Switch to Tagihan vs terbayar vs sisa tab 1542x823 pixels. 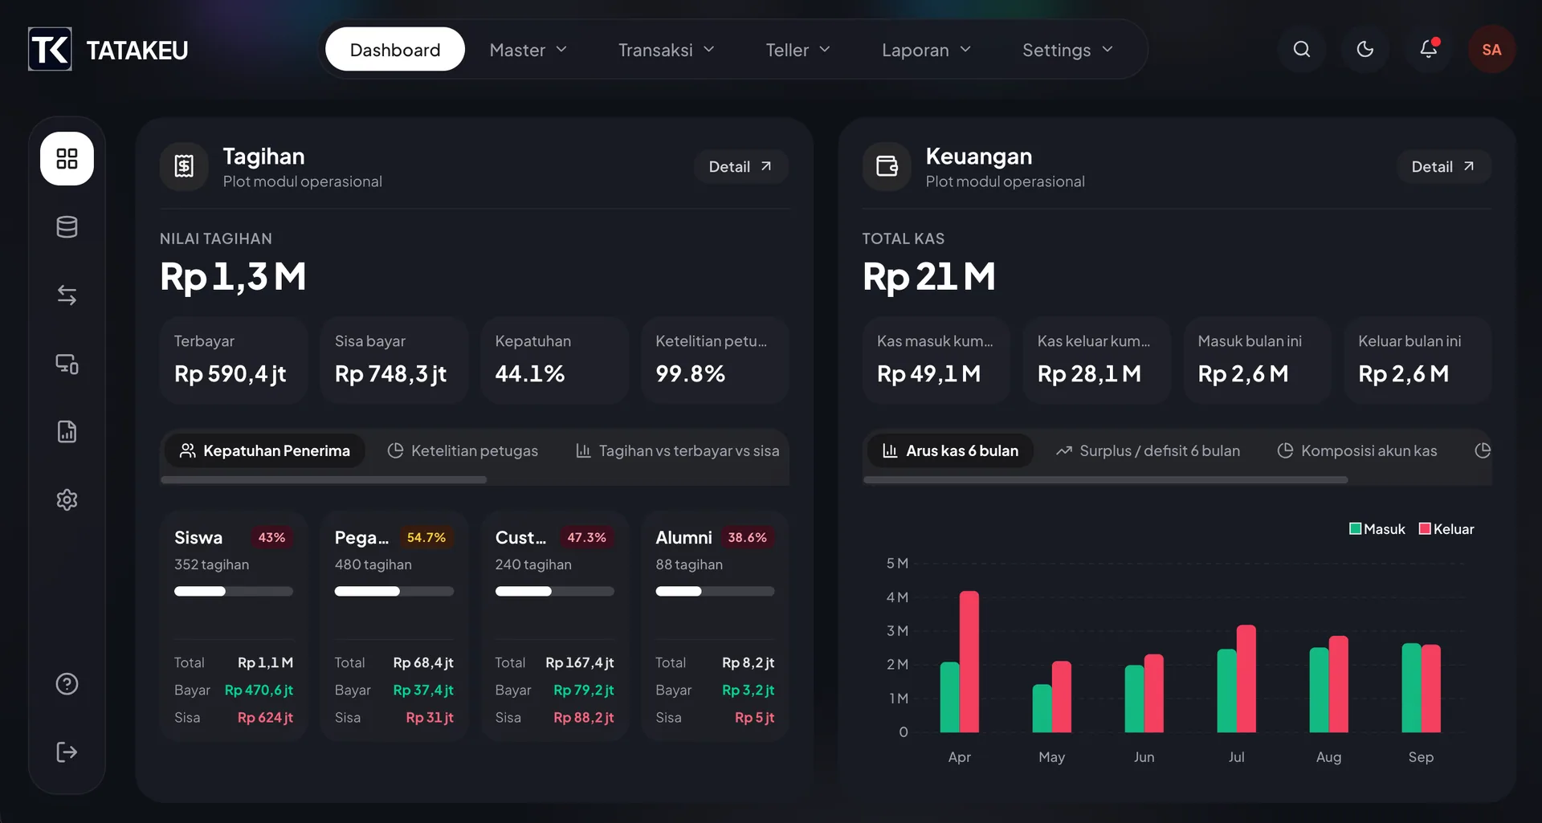pos(677,450)
